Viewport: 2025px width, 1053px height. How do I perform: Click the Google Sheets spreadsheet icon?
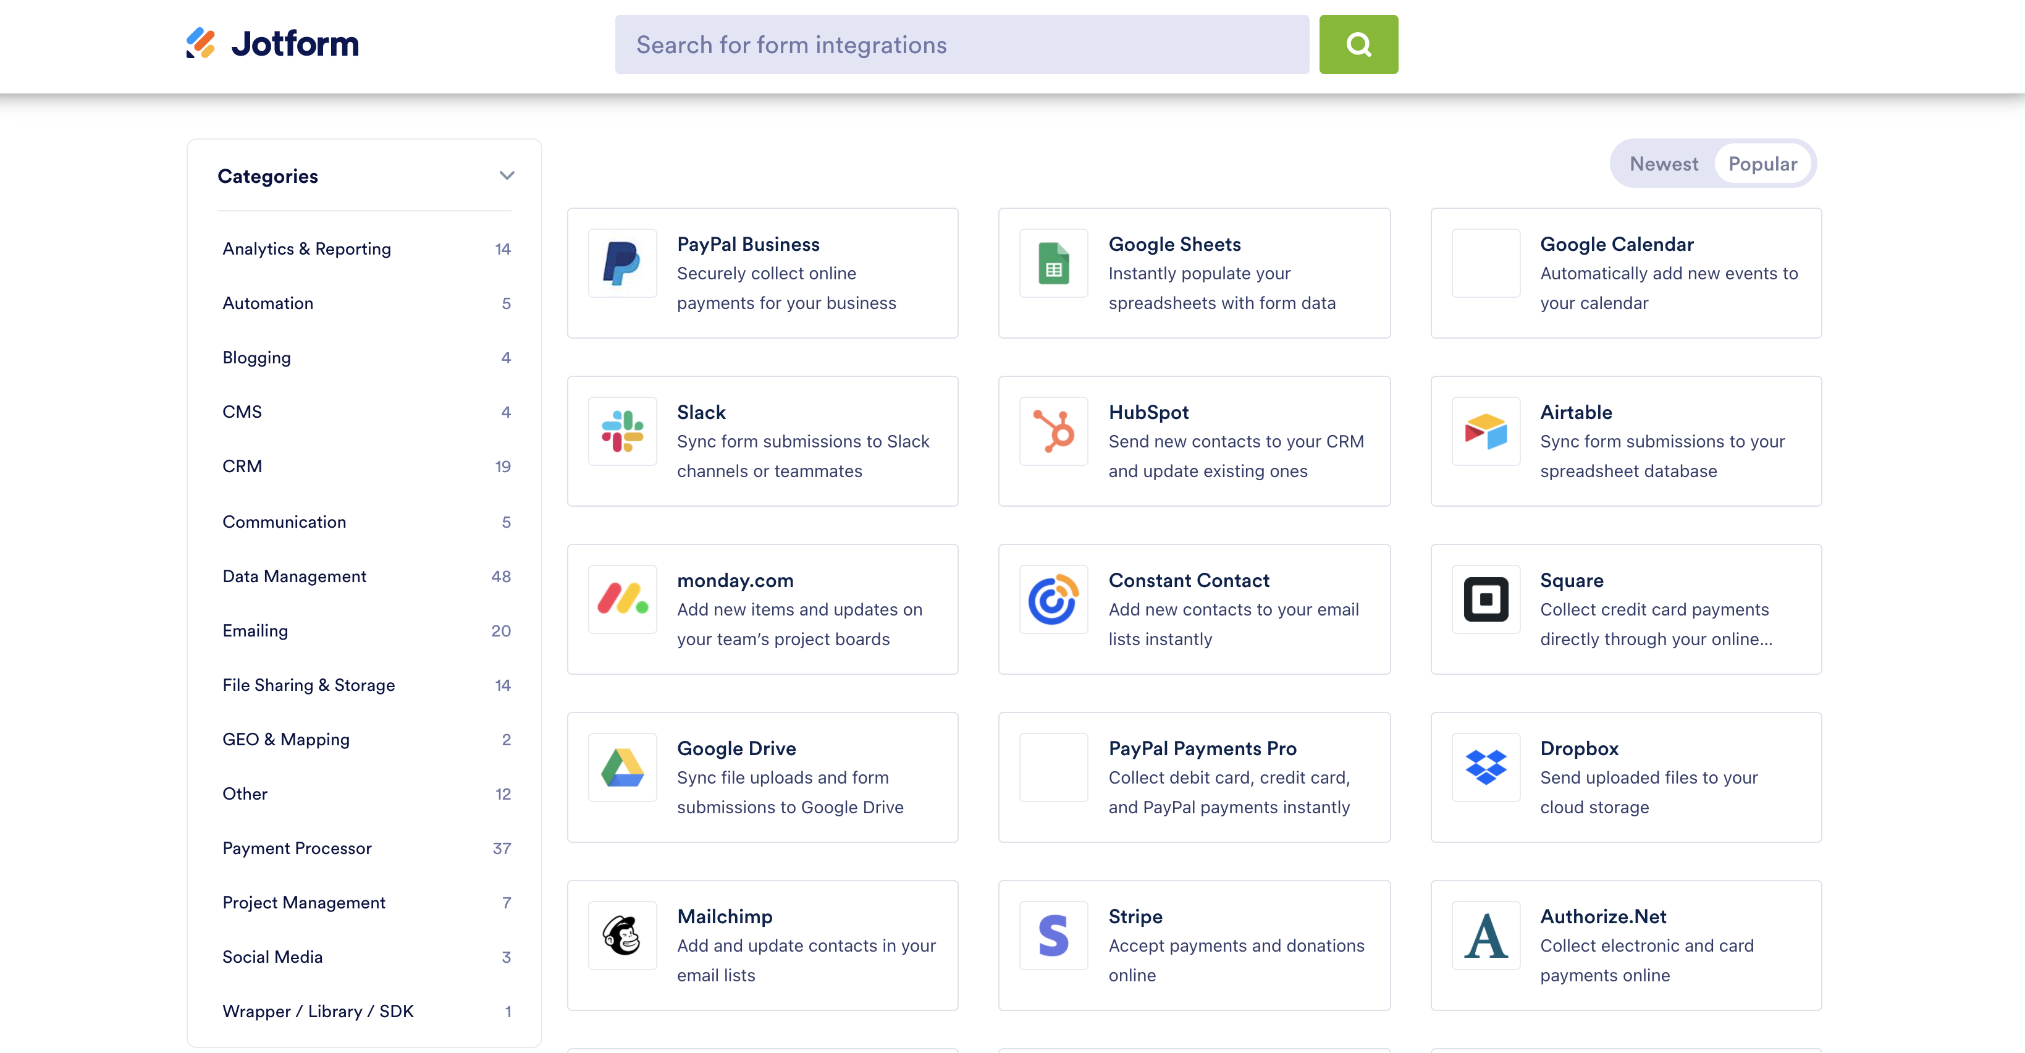[x=1053, y=263]
